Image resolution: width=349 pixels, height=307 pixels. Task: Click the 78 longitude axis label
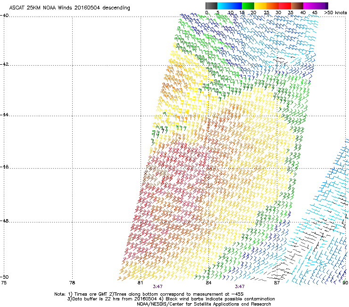point(72,283)
